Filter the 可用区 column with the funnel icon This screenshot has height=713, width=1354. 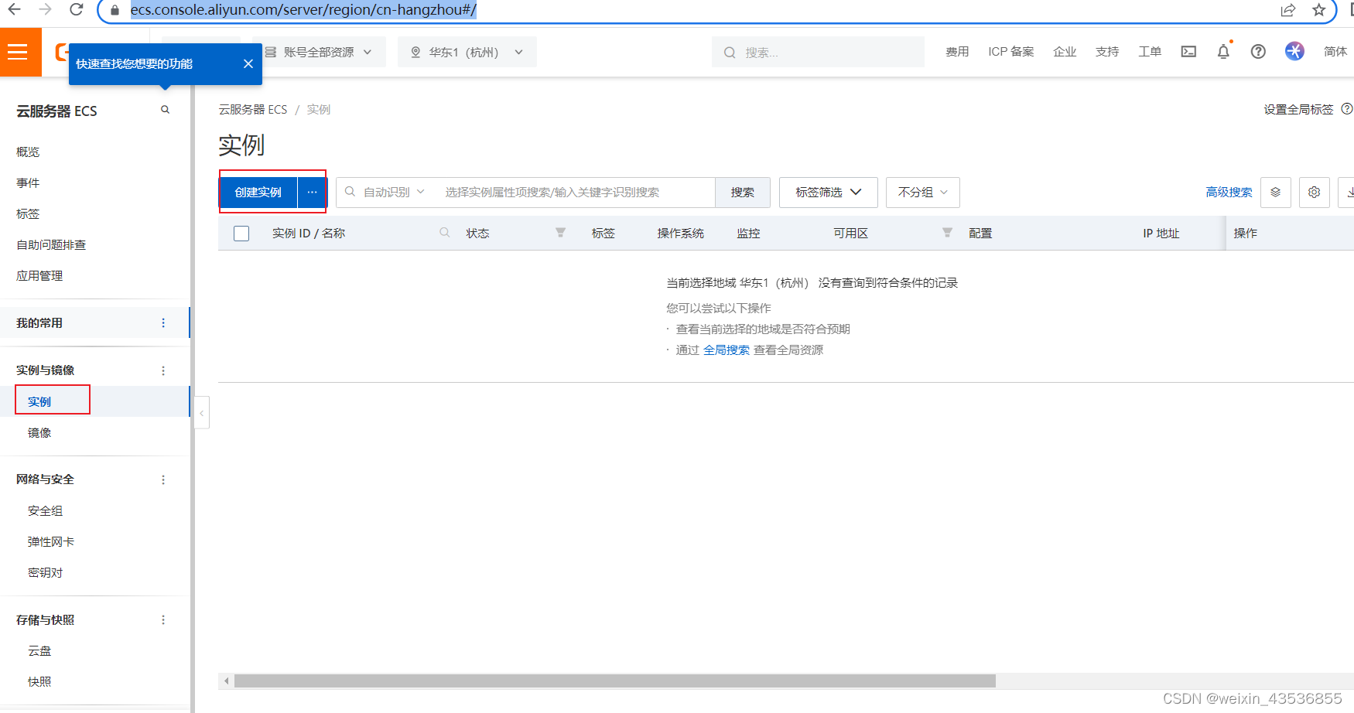pyautogui.click(x=947, y=232)
